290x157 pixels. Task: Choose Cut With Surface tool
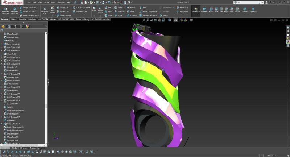point(81,8)
